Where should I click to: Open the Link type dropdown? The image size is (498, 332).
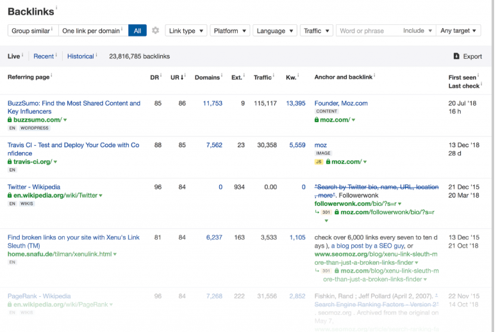click(x=186, y=31)
